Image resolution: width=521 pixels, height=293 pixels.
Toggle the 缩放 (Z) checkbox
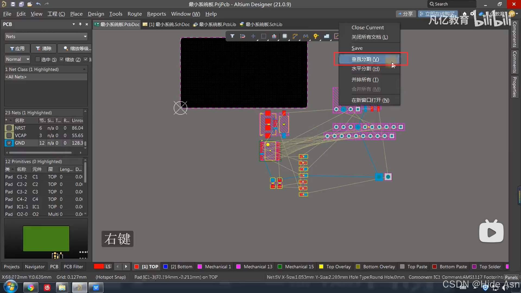pyautogui.click(x=62, y=59)
